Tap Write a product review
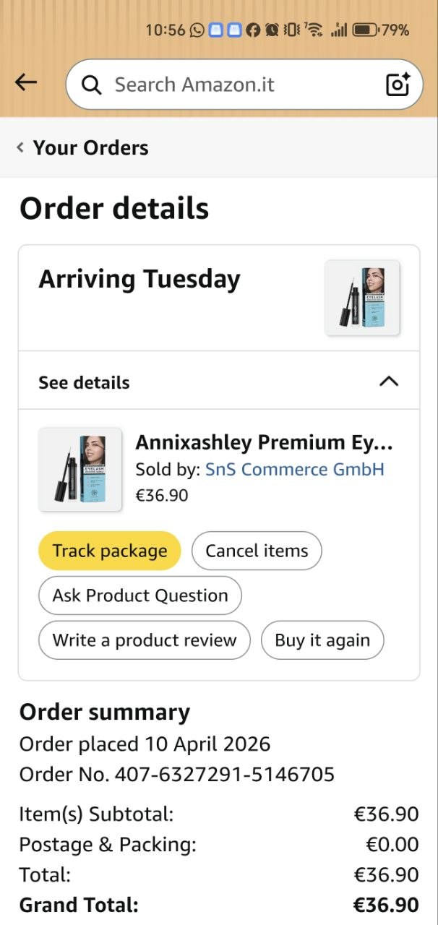The width and height of the screenshot is (438, 925). 144,640
